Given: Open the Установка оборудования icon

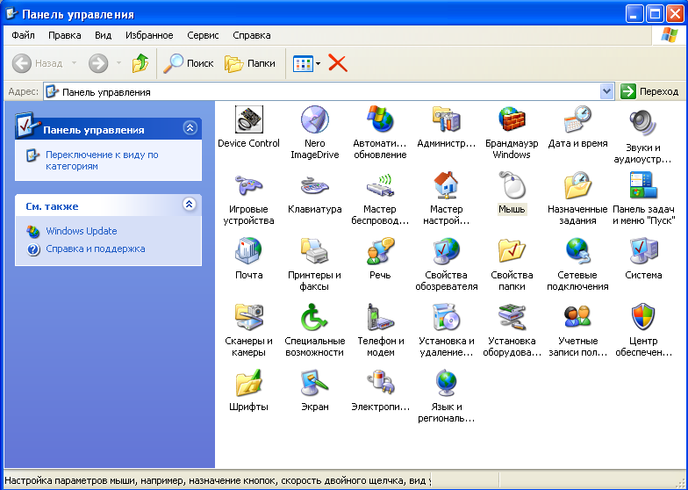Looking at the screenshot, I should point(512,317).
